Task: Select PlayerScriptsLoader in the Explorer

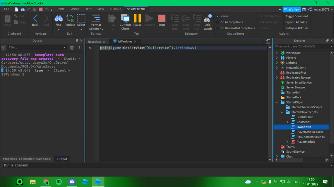Action: coord(310,132)
